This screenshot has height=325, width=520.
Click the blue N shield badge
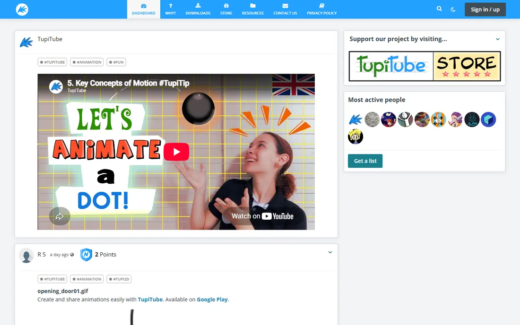pyautogui.click(x=86, y=255)
